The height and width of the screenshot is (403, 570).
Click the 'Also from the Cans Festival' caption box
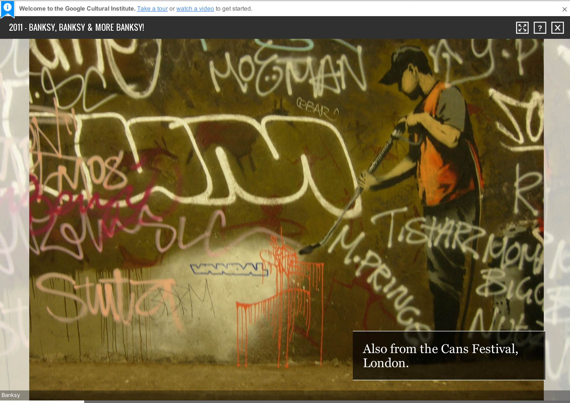click(x=449, y=356)
